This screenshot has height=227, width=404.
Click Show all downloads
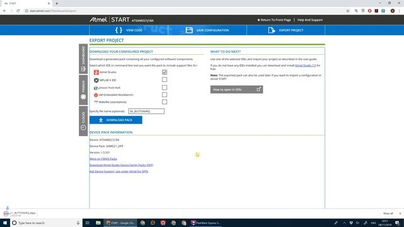point(388,213)
